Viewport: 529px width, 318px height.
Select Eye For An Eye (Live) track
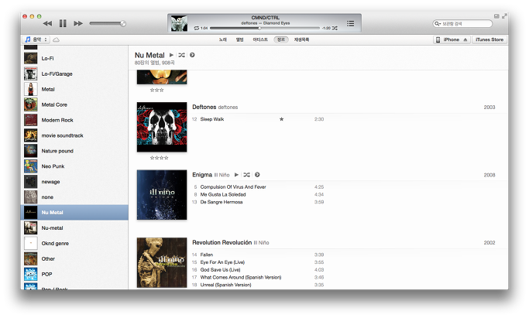258,262
